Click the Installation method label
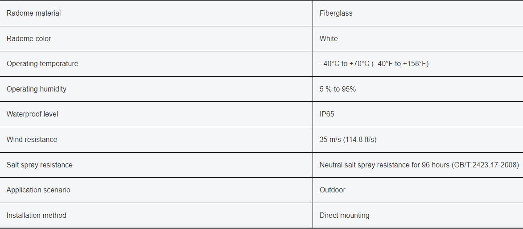Screen dimensions: 523x229 click(x=37, y=215)
